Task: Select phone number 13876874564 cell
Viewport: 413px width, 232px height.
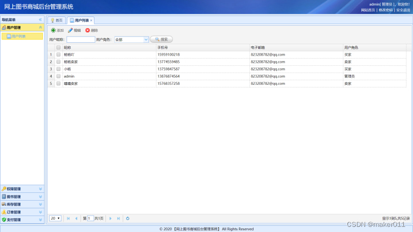Action: [x=203, y=76]
